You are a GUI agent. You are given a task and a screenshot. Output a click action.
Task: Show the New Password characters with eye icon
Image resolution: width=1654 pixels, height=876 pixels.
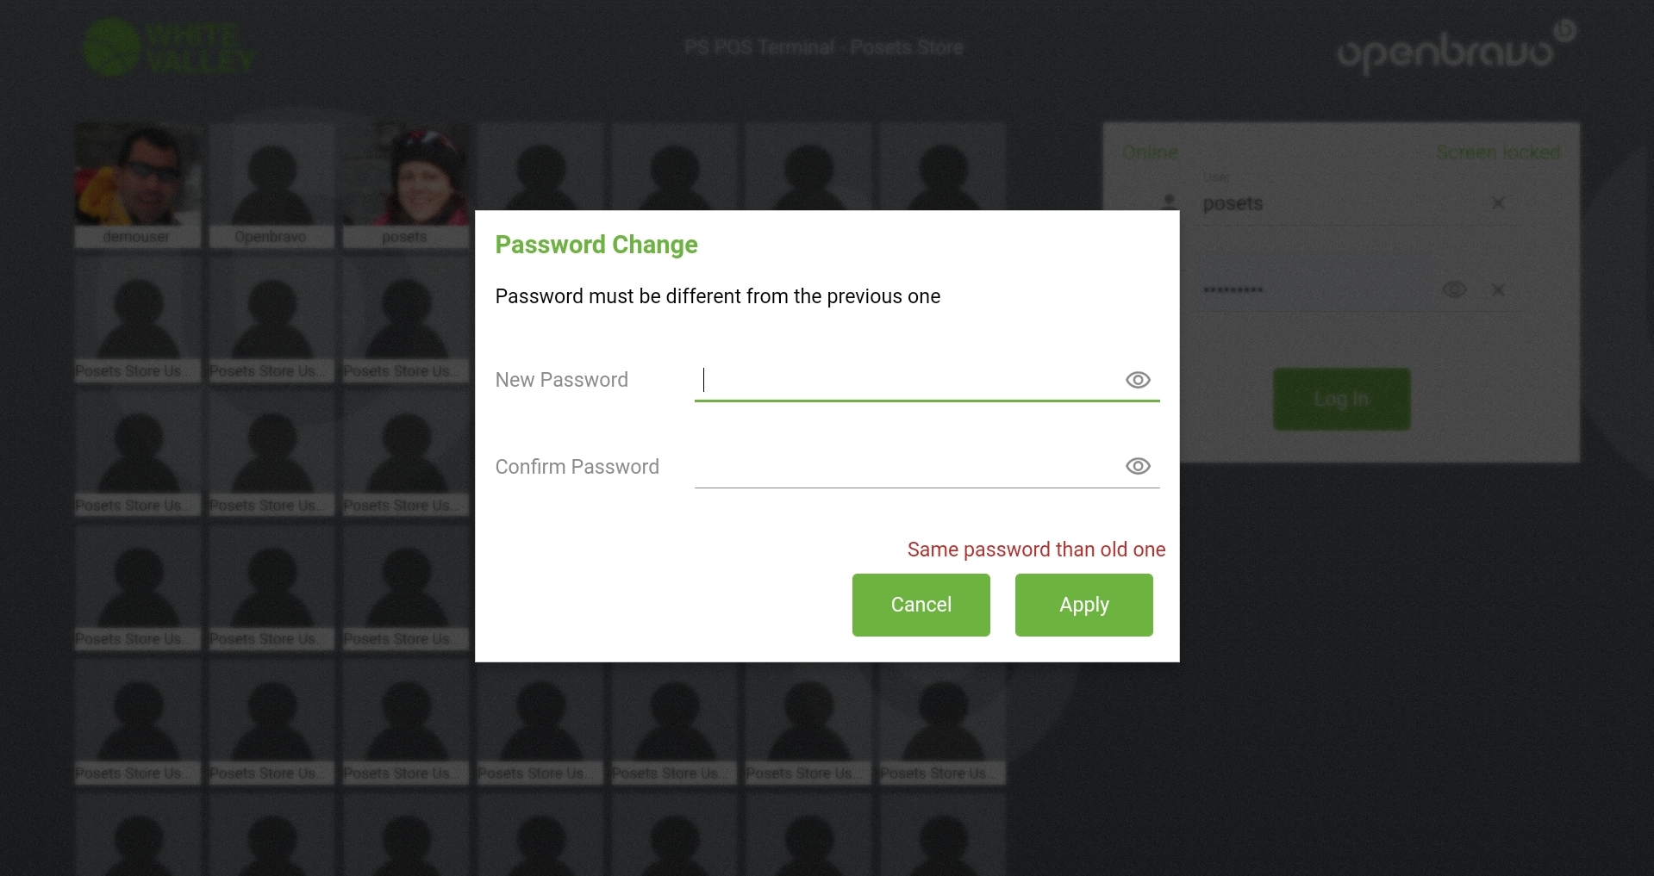[1138, 380]
